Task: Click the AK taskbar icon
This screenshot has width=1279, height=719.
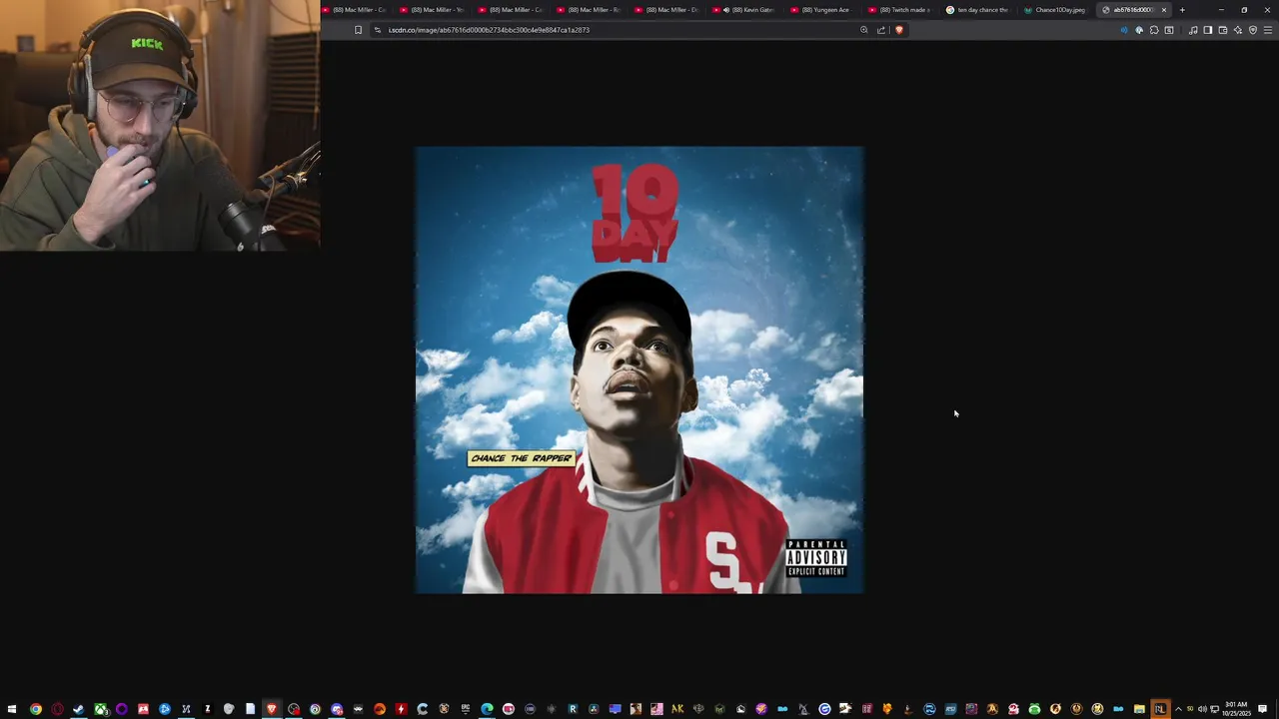Action: (x=677, y=709)
